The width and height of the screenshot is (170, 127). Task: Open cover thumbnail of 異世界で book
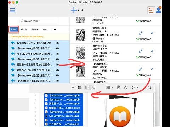point(81,53)
